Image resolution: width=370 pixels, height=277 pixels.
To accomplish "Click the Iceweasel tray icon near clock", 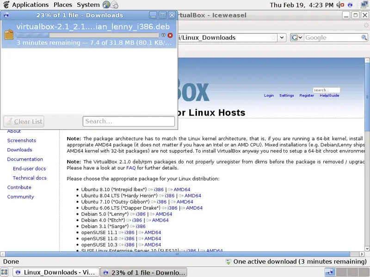I will coord(350,5).
